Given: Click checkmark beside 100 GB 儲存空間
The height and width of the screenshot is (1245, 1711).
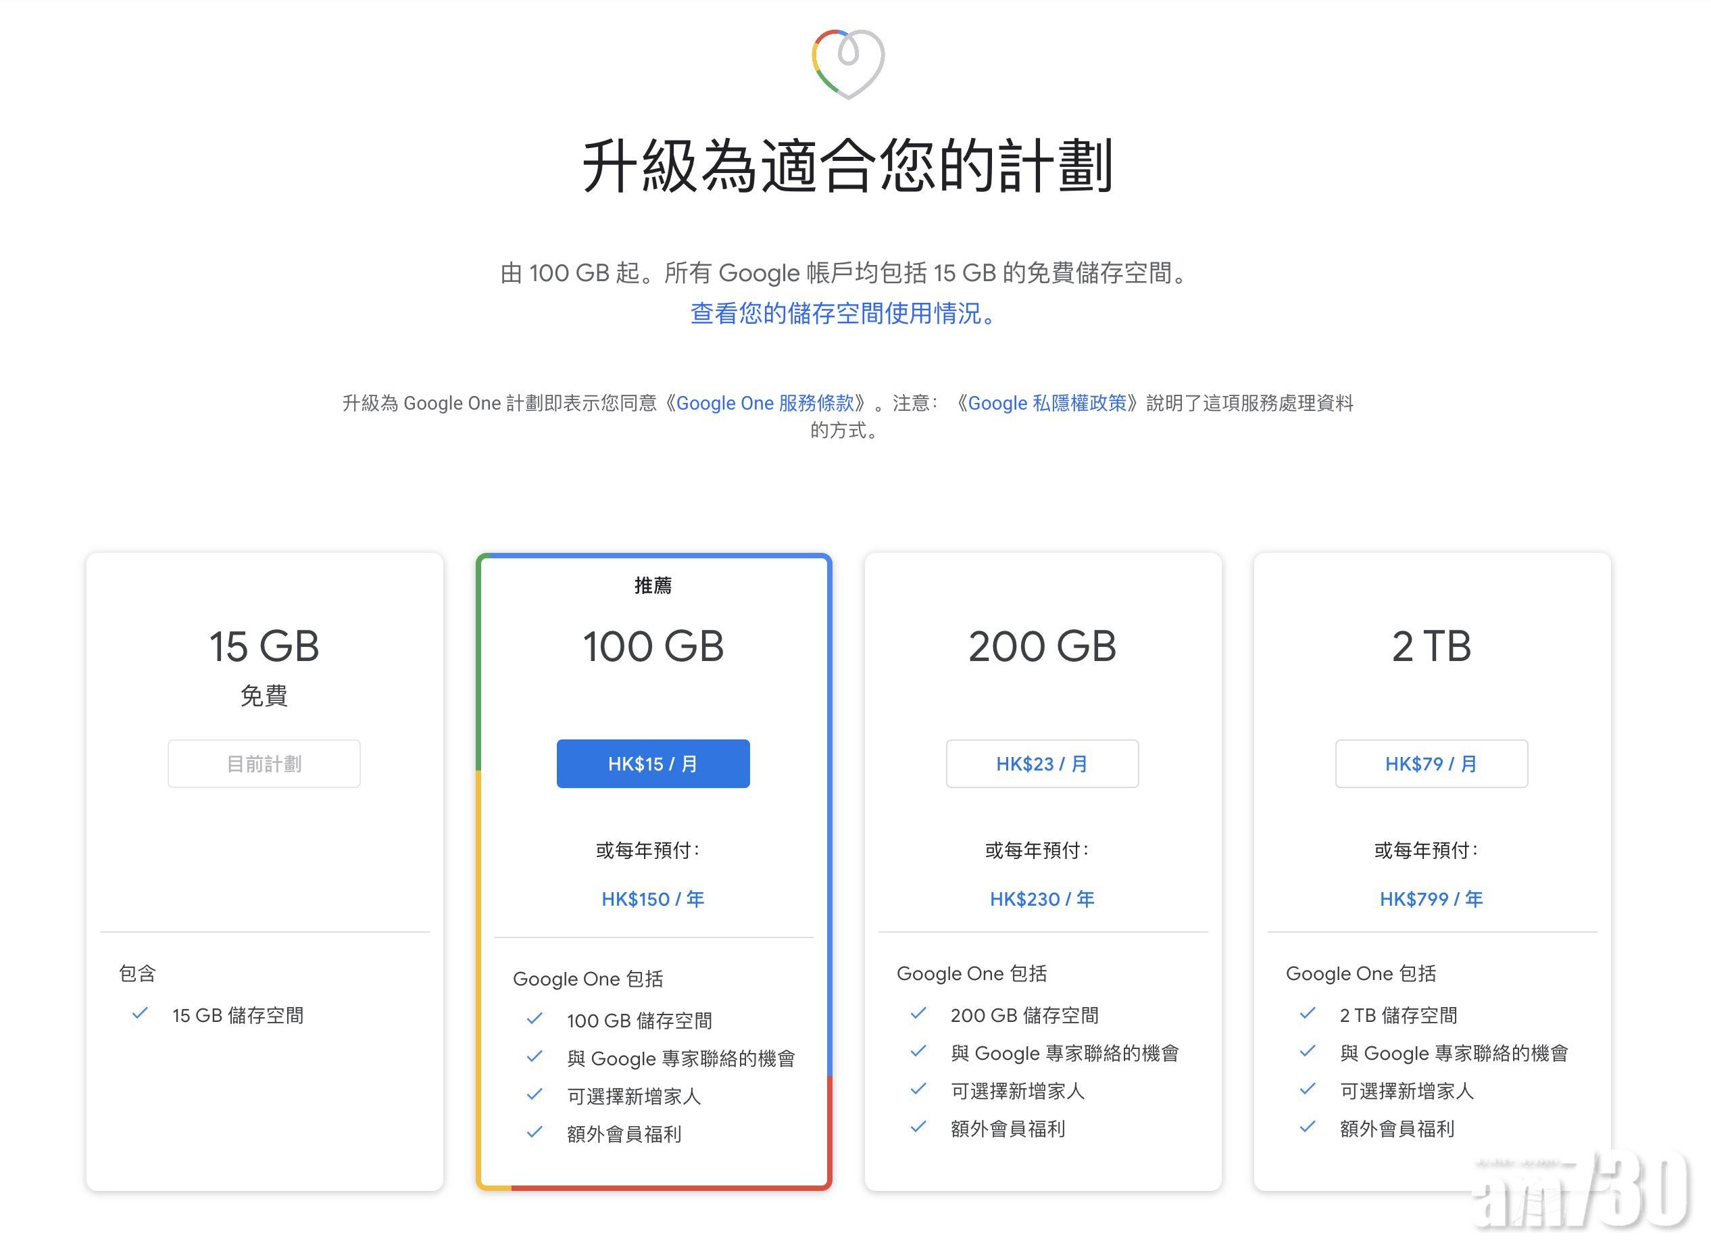Looking at the screenshot, I should pyautogui.click(x=534, y=1019).
